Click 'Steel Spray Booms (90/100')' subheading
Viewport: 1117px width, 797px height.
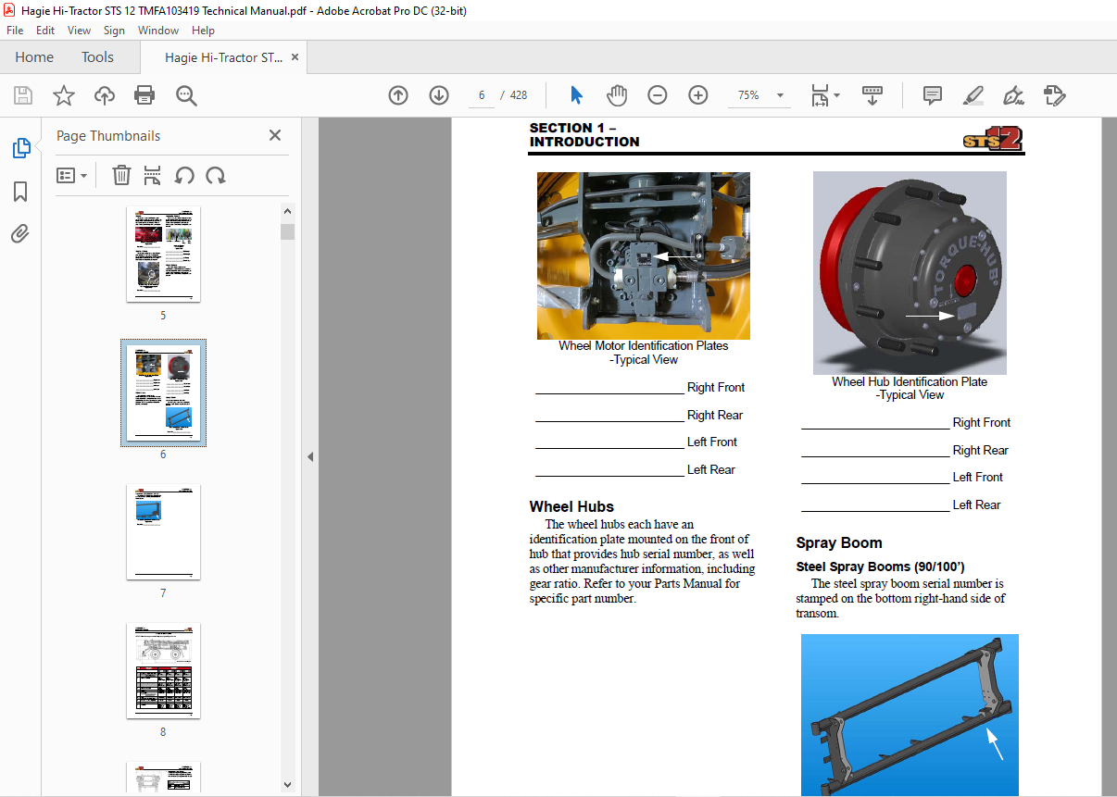pyautogui.click(x=881, y=567)
